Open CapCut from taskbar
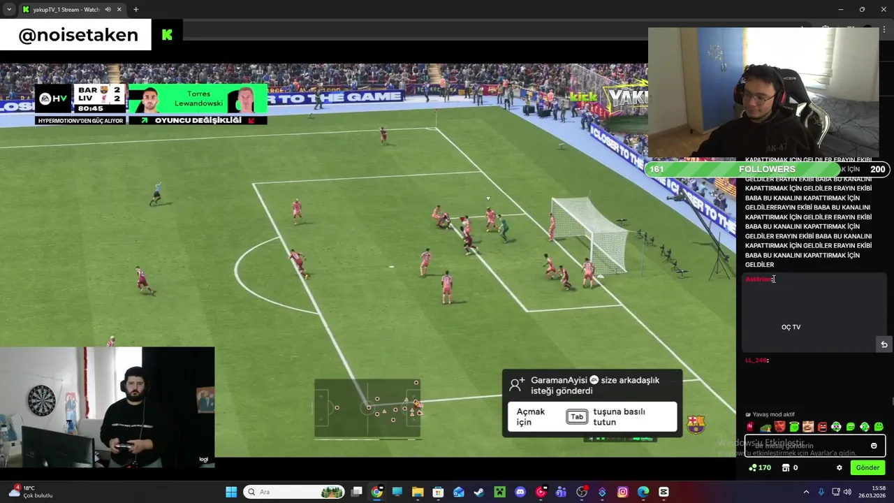The image size is (894, 503). coord(664,492)
